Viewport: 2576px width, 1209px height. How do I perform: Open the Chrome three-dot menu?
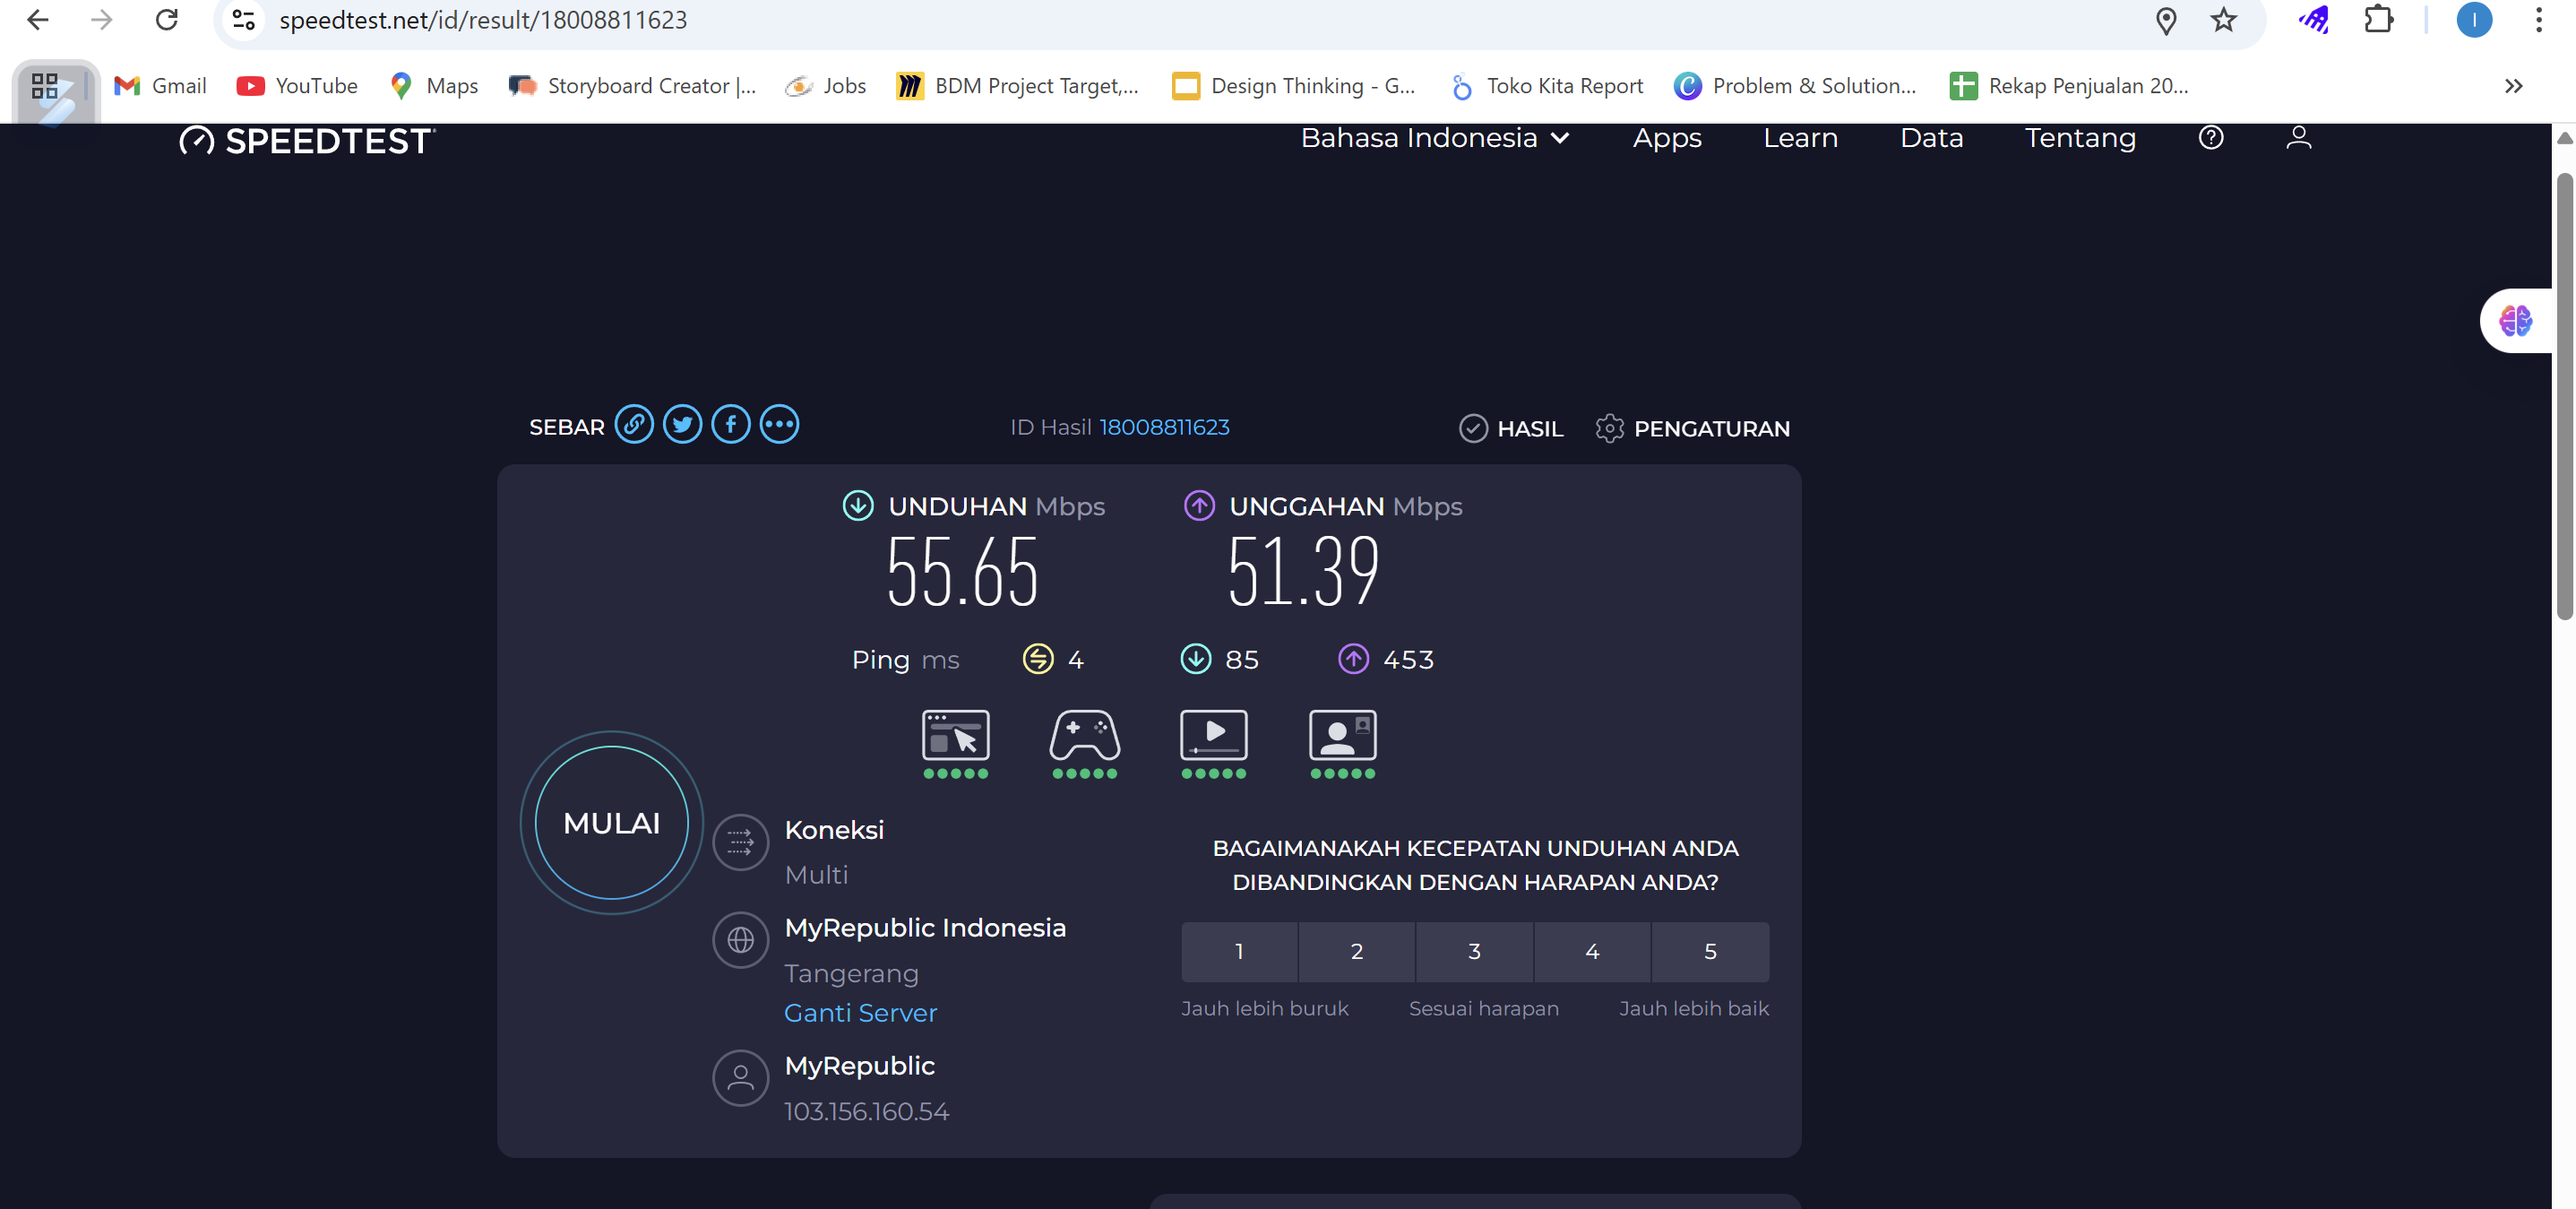(x=2538, y=20)
